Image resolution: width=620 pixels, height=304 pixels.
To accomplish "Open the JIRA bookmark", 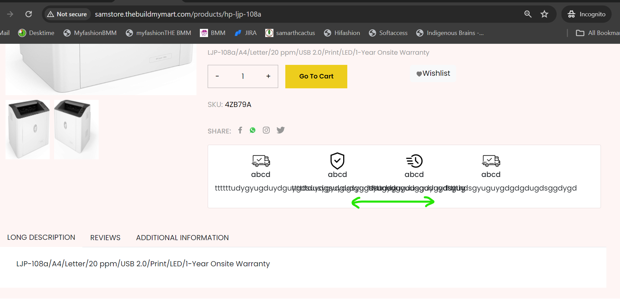I will point(245,33).
